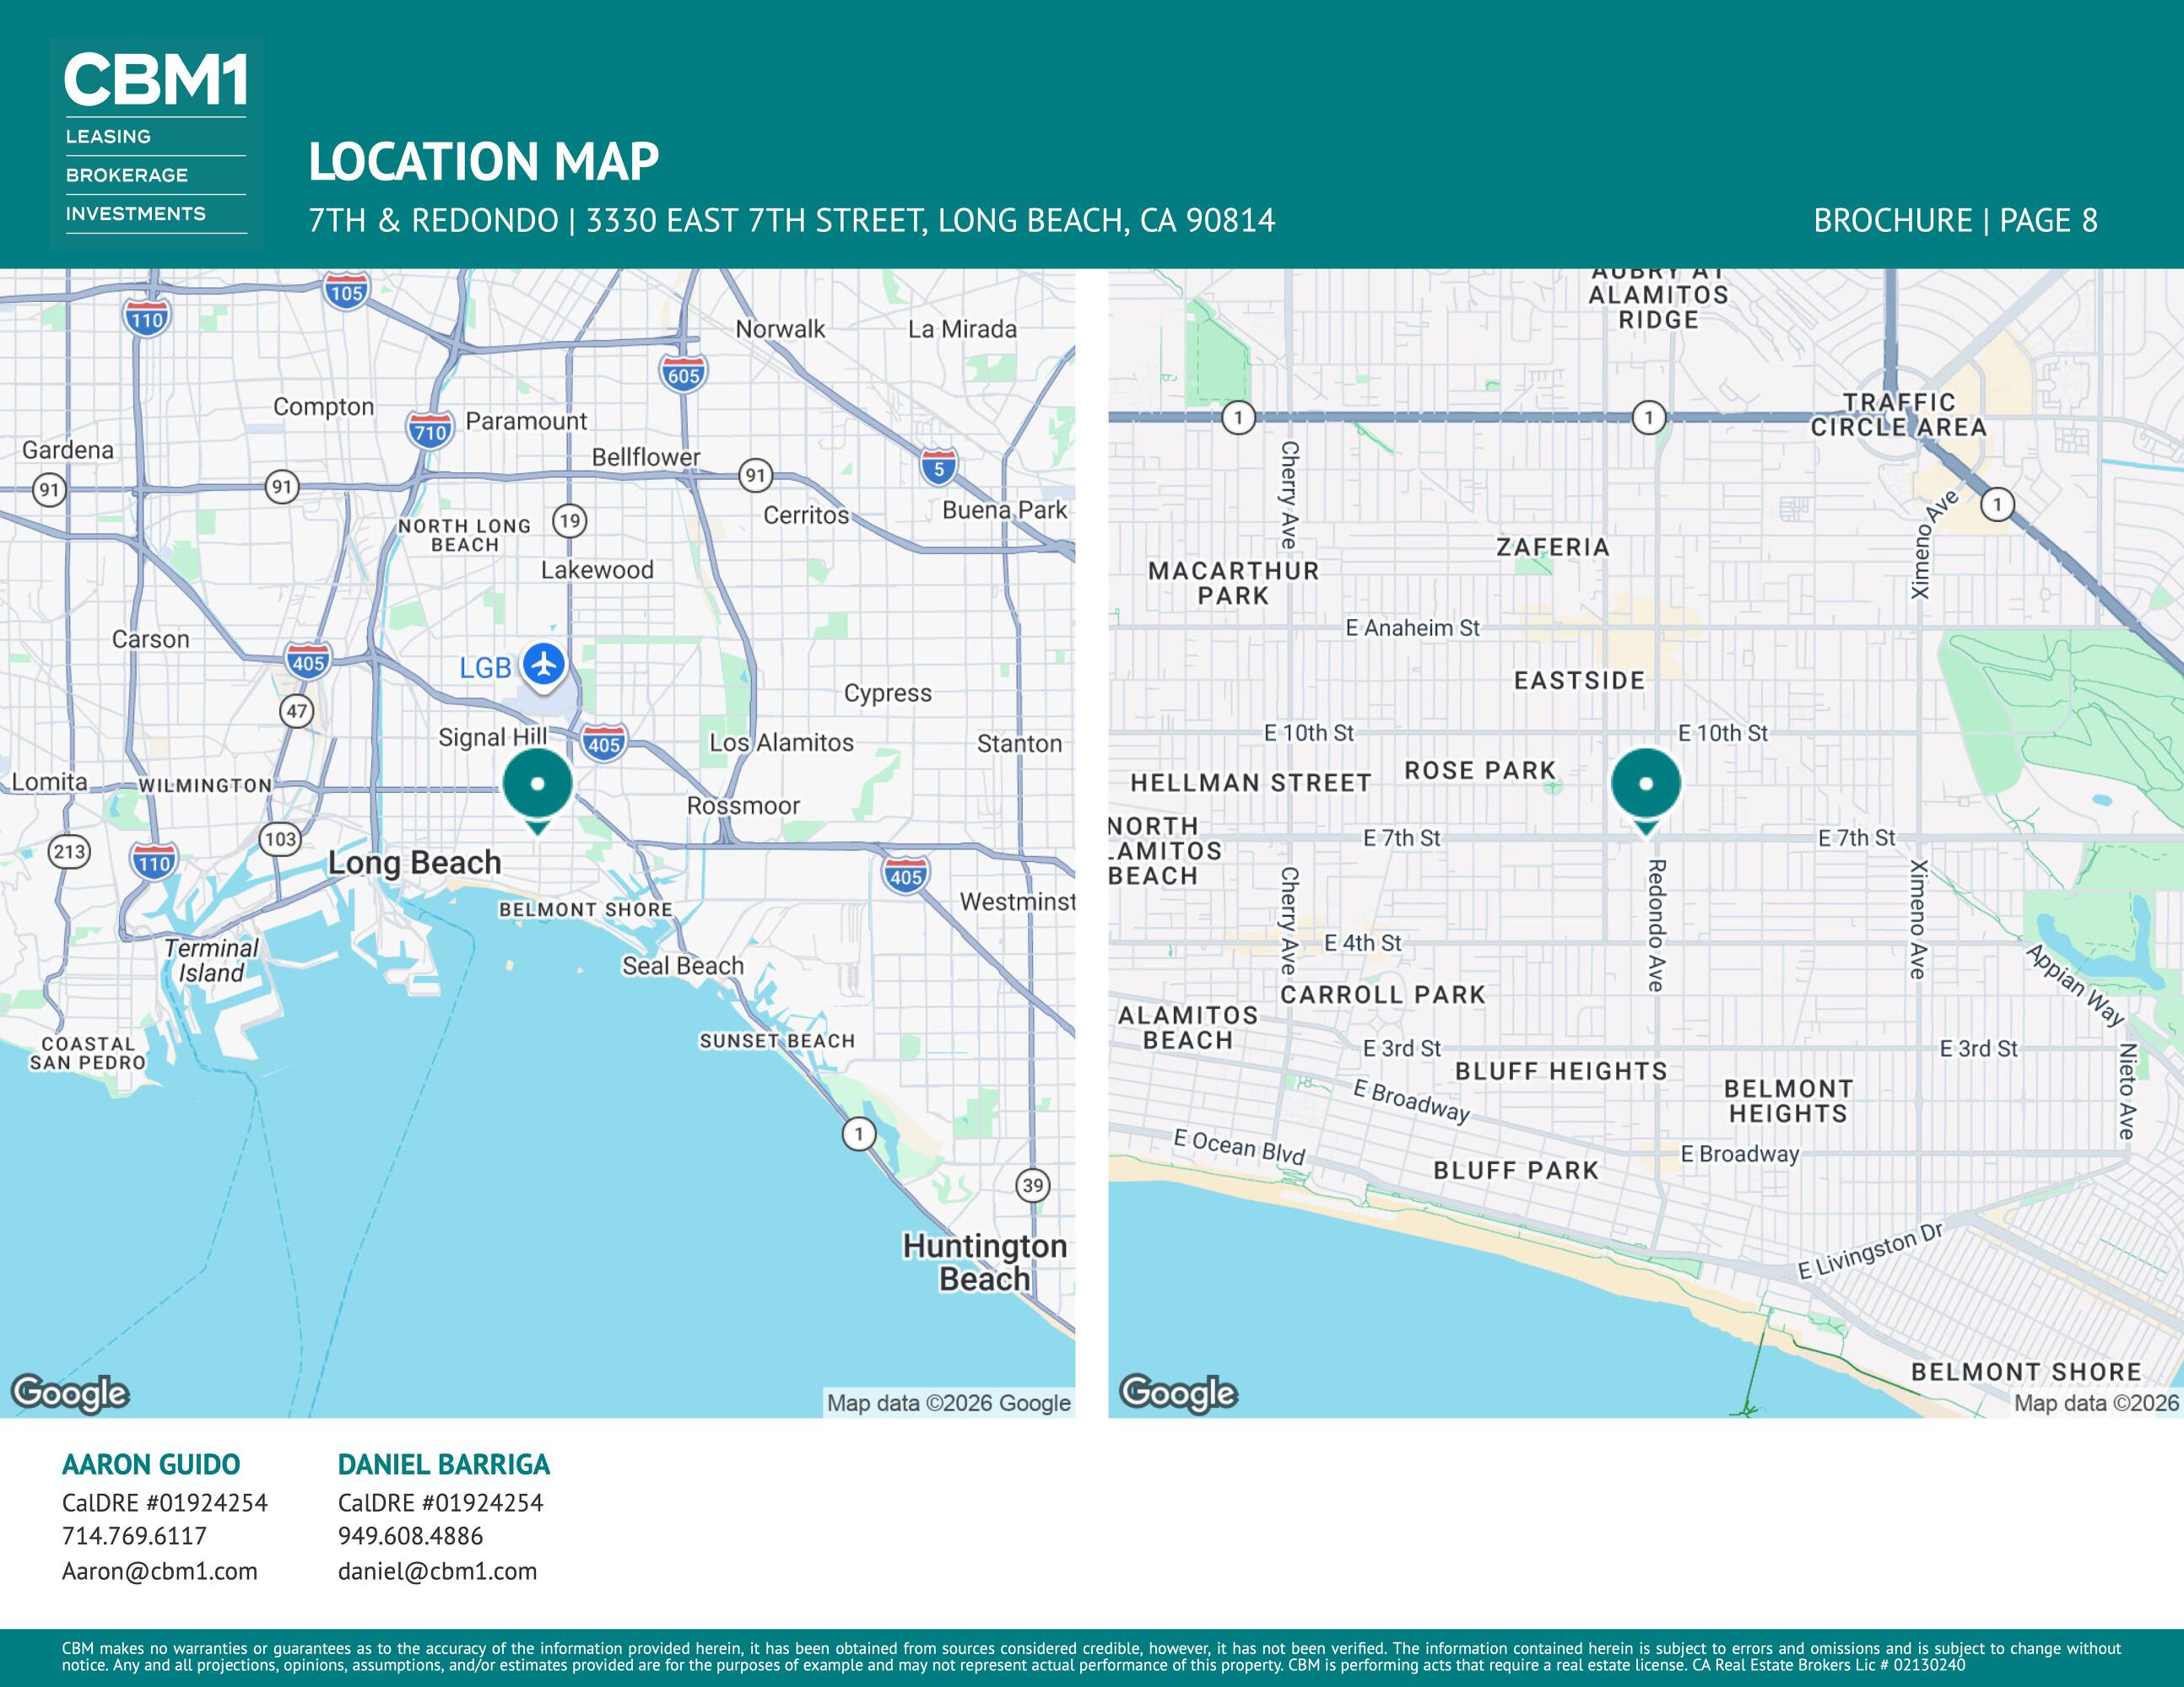Click the E Livingston Dr label
Screen dimensions: 2184x1687
tap(1870, 1250)
